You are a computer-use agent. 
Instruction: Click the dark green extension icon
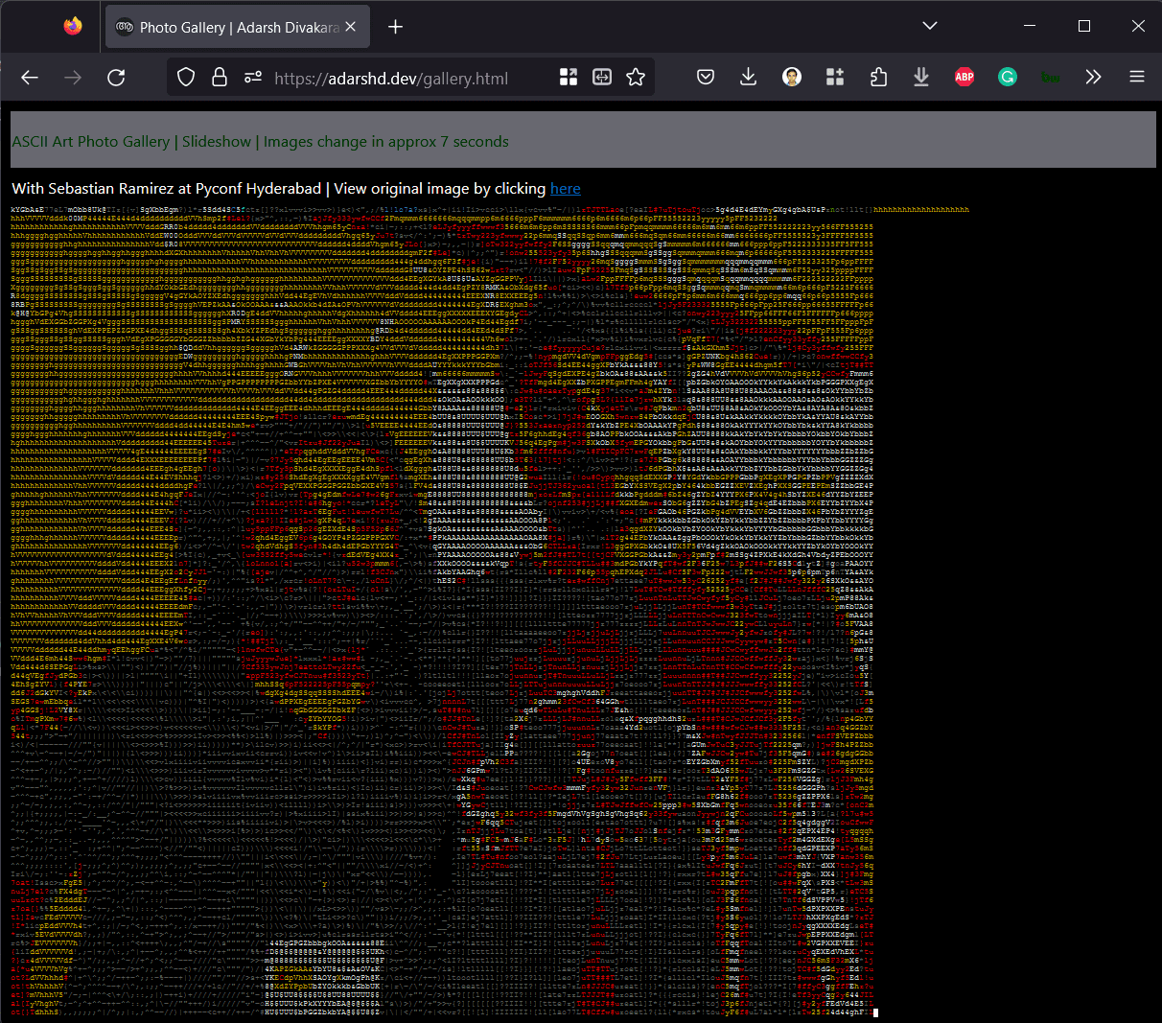1051,78
